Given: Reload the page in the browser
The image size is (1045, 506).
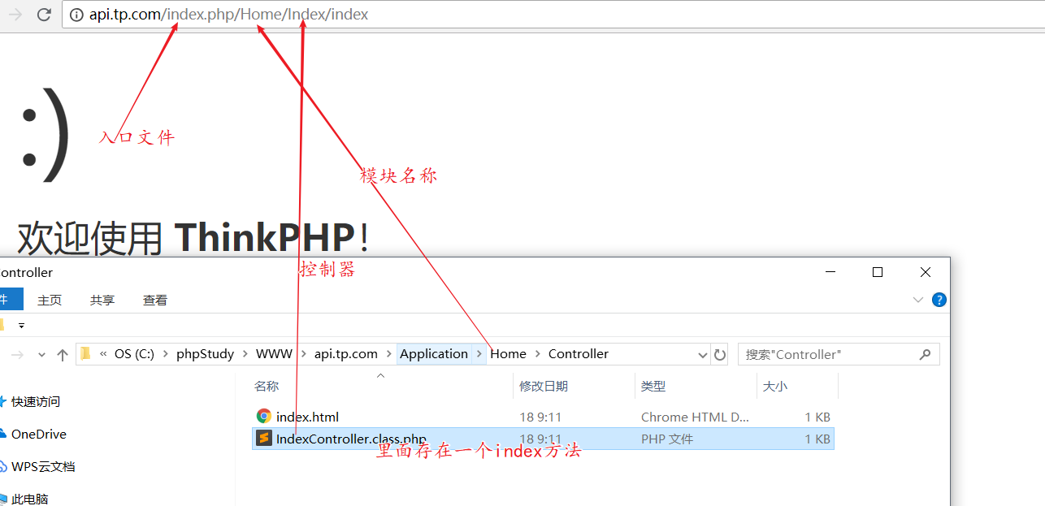Looking at the screenshot, I should (44, 15).
